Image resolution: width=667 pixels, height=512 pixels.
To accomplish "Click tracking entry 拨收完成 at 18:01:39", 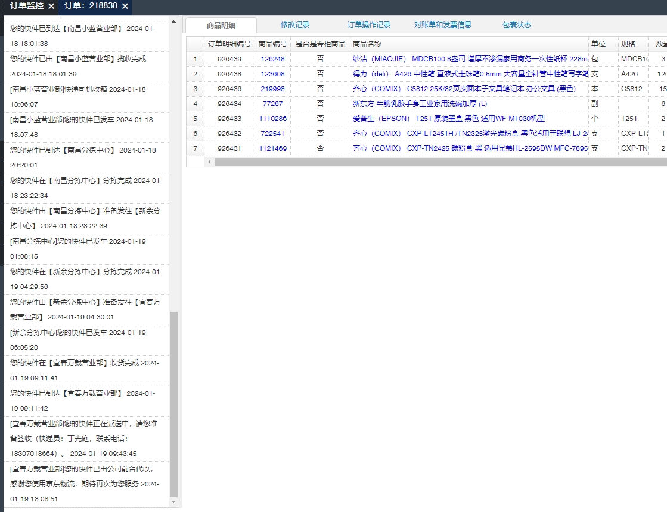I will click(x=86, y=66).
